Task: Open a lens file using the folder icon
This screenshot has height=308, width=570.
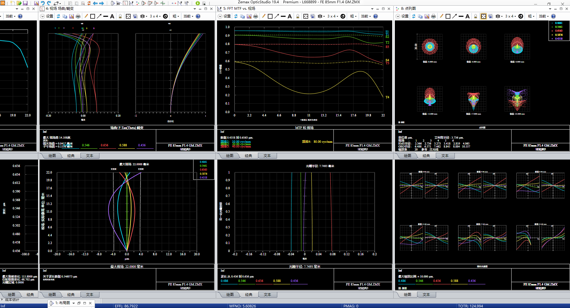Action: point(19,3)
